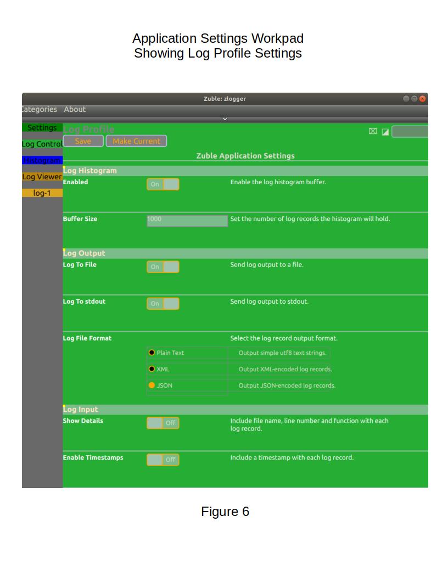
Task: Toggle the Show Details switch
Action: click(163, 423)
